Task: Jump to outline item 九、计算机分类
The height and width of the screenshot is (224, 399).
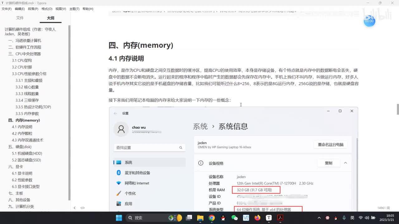Action: [x=21, y=207]
